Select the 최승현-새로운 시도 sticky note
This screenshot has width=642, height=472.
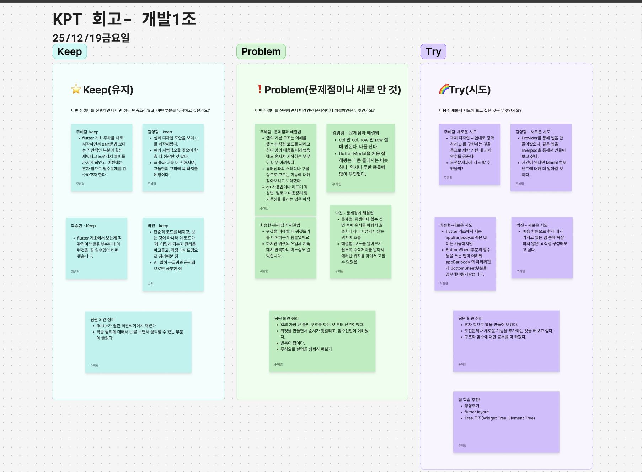coord(465,254)
